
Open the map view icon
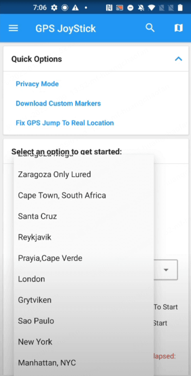[178, 28]
